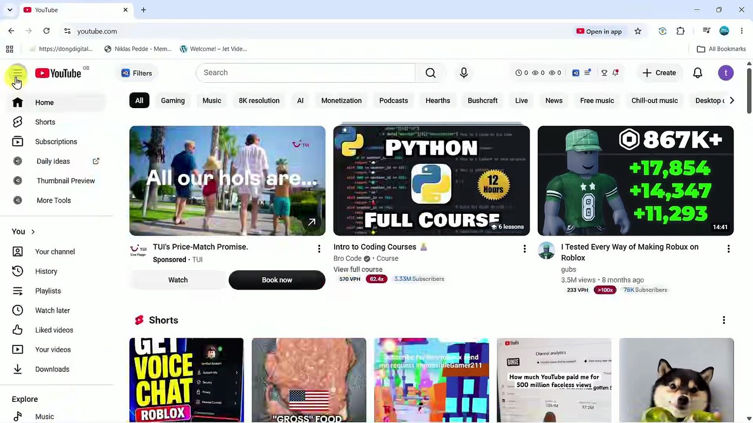The image size is (753, 423).
Task: Open YouTube notifications bell
Action: pos(697,73)
